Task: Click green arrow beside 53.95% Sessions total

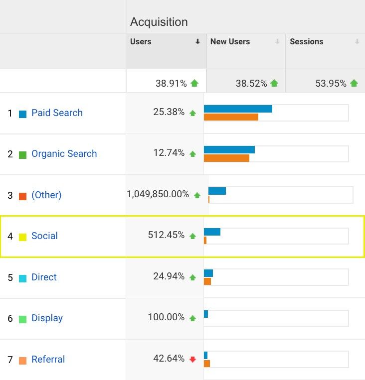Action: [354, 83]
